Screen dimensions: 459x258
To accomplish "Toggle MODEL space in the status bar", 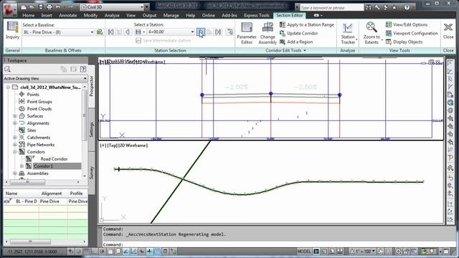I will 304,252.
